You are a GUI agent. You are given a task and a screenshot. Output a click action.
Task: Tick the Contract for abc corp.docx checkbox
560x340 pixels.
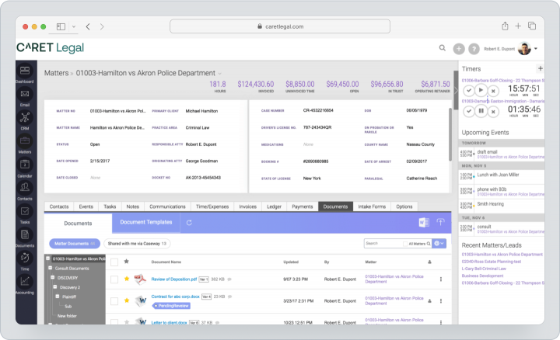point(114,301)
